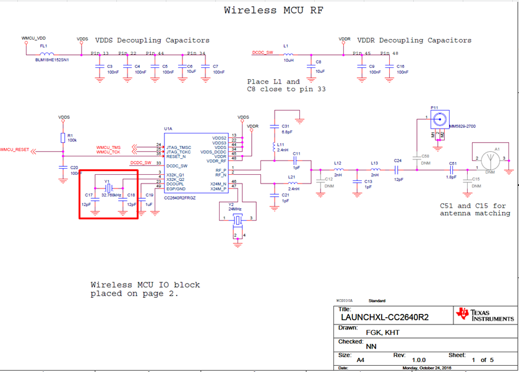Select the Y1 32.768kHz crystal symbol
519x372 pixels.
(109, 188)
